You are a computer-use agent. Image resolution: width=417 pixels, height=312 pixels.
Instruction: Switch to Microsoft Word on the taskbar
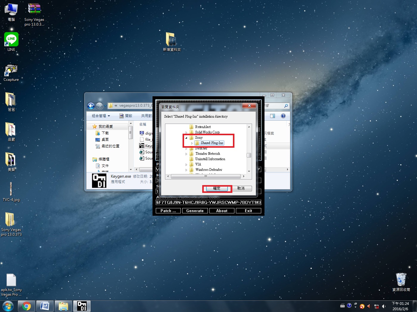45,306
